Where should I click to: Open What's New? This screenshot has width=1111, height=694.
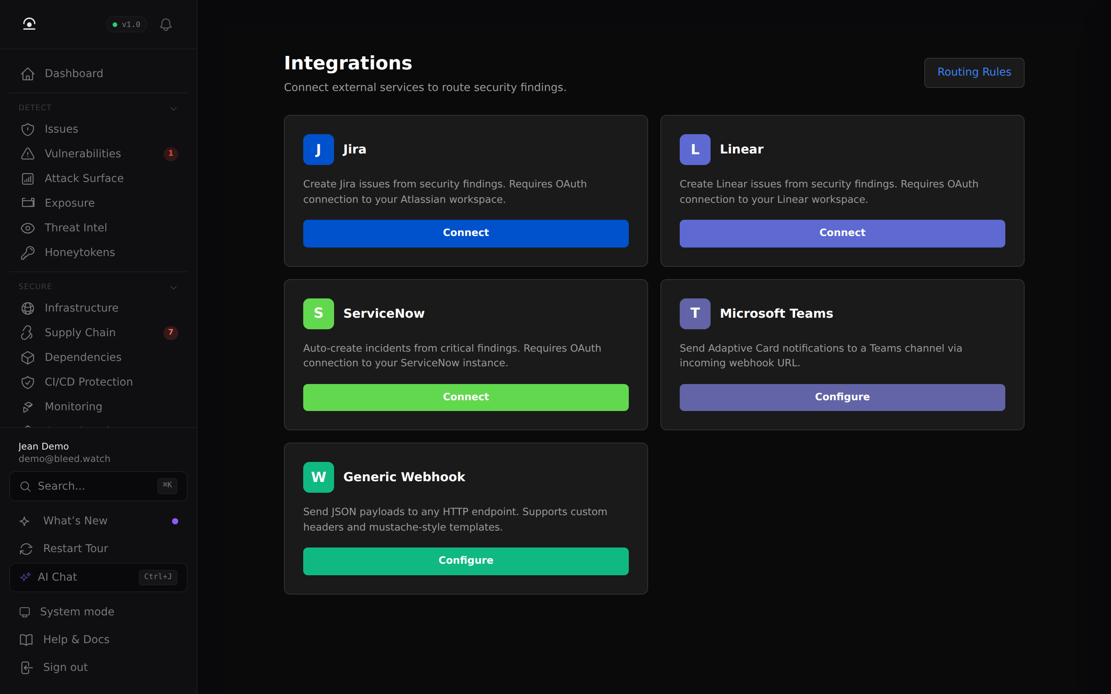98,521
